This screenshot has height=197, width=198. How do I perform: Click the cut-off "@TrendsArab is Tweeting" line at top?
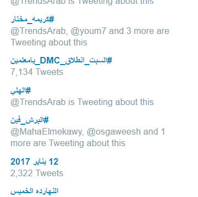(x=82, y=2)
